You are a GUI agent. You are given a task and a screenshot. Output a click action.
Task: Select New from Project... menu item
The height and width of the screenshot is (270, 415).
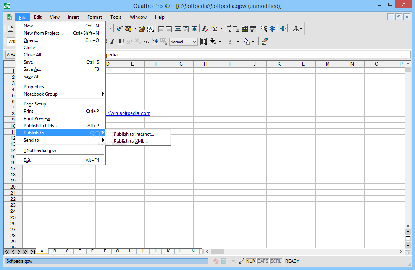pos(60,33)
